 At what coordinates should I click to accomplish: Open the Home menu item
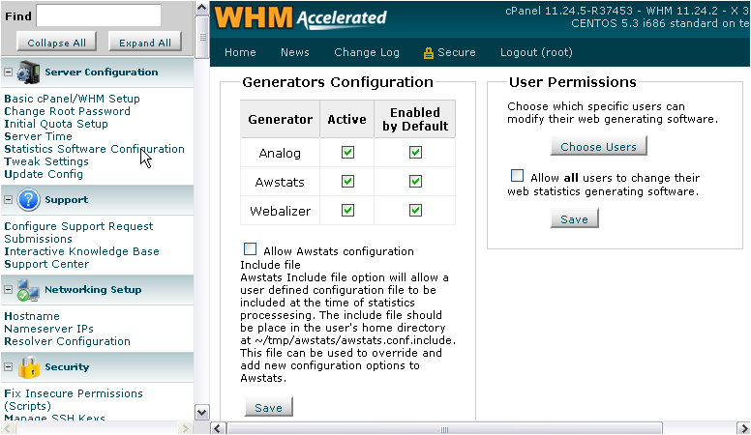tap(240, 52)
